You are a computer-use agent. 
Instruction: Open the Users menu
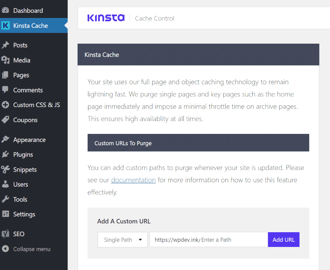34,184
